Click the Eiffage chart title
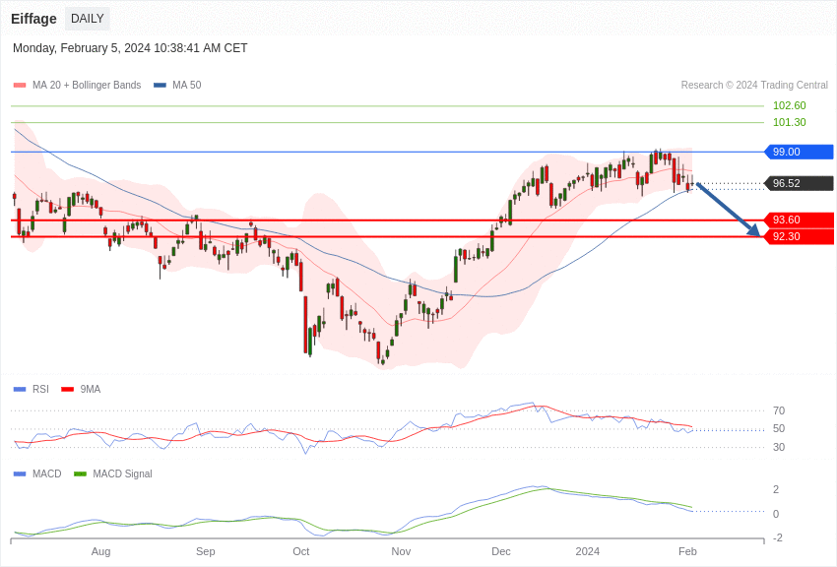 click(x=33, y=19)
